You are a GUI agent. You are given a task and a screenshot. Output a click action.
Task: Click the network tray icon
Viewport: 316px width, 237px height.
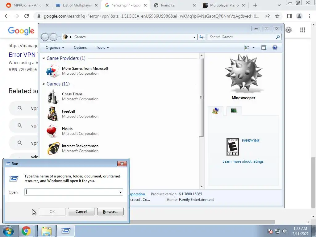(x=277, y=231)
